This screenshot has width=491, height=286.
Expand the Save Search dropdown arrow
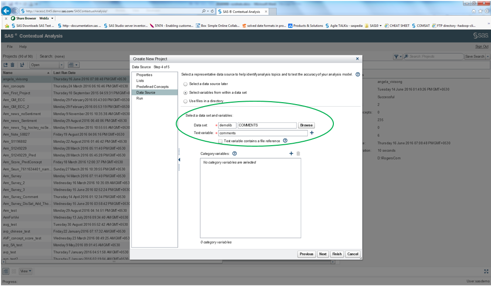click(x=488, y=57)
